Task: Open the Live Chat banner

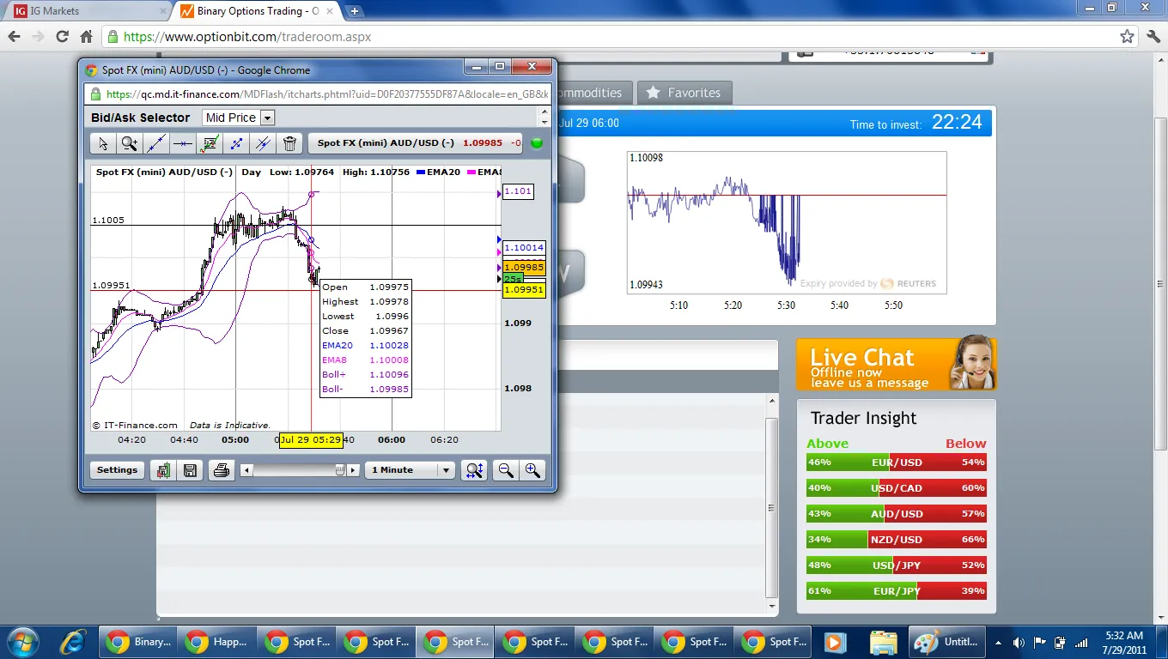Action: point(896,365)
